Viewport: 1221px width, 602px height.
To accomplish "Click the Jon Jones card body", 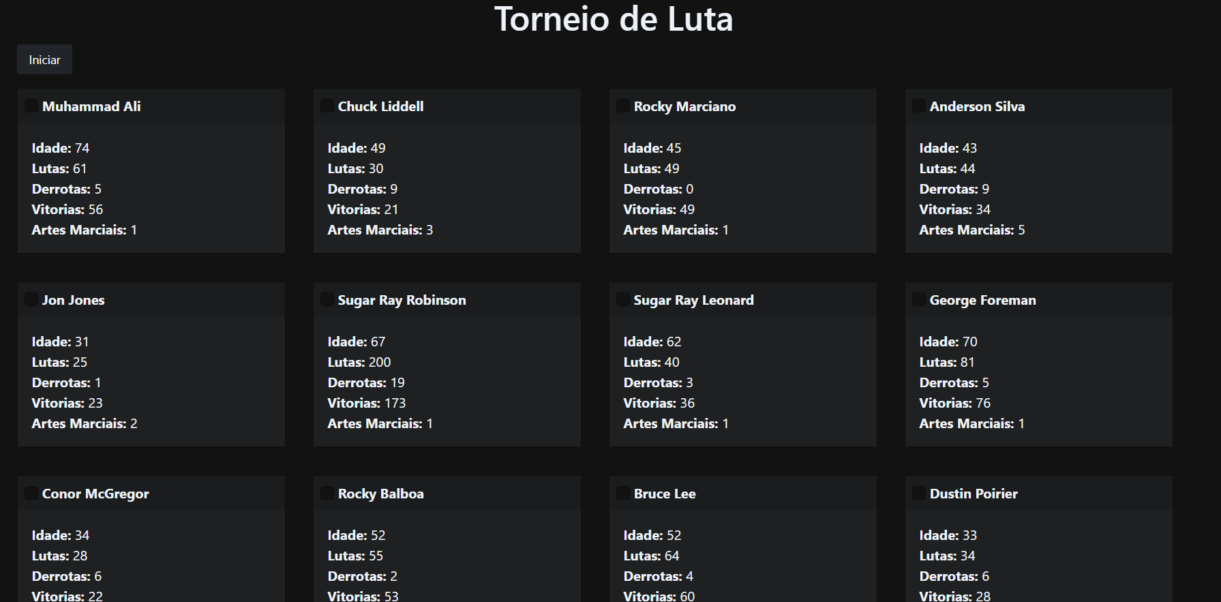I will tap(151, 382).
